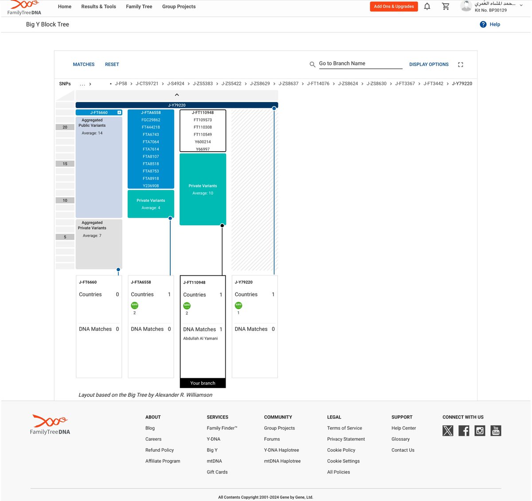Click the footer FamilyTreeDNA logo
This screenshot has height=501, width=532.
tap(50, 425)
